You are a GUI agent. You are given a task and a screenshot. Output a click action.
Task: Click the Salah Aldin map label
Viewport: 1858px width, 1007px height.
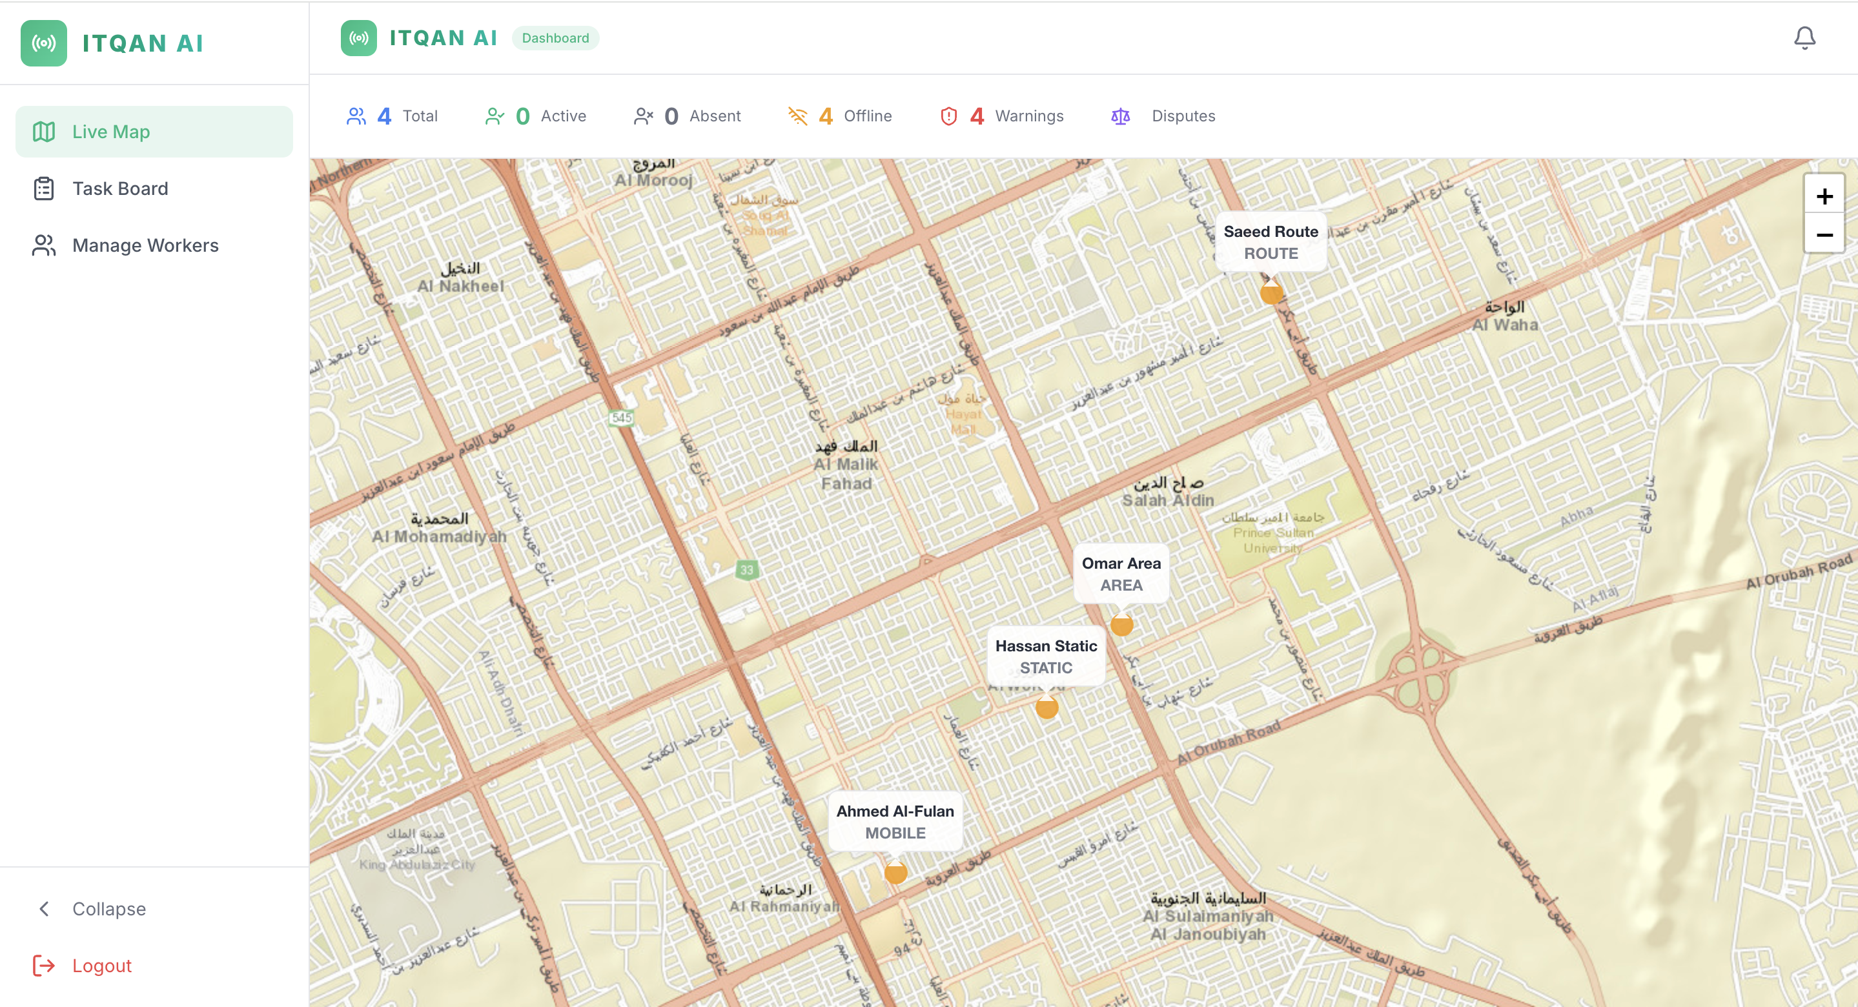pyautogui.click(x=1168, y=492)
